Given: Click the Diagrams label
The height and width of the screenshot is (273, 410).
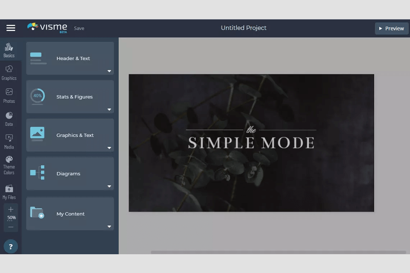Looking at the screenshot, I should point(68,174).
